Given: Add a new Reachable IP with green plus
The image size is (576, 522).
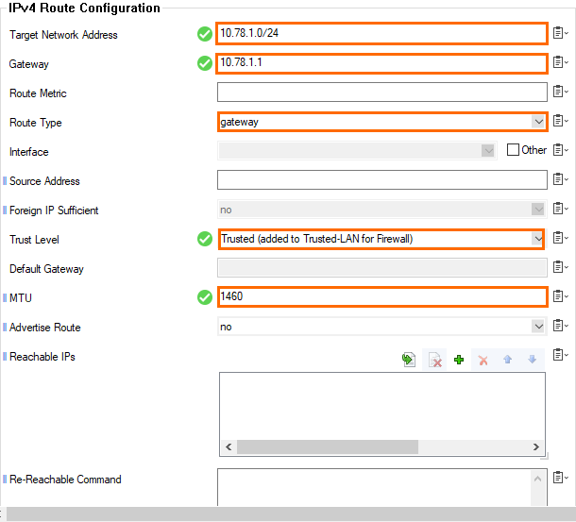Looking at the screenshot, I should (459, 360).
